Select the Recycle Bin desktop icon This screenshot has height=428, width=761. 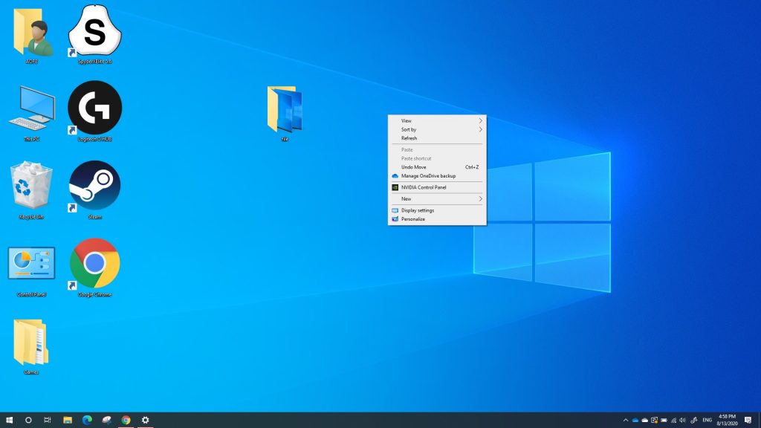point(31,189)
